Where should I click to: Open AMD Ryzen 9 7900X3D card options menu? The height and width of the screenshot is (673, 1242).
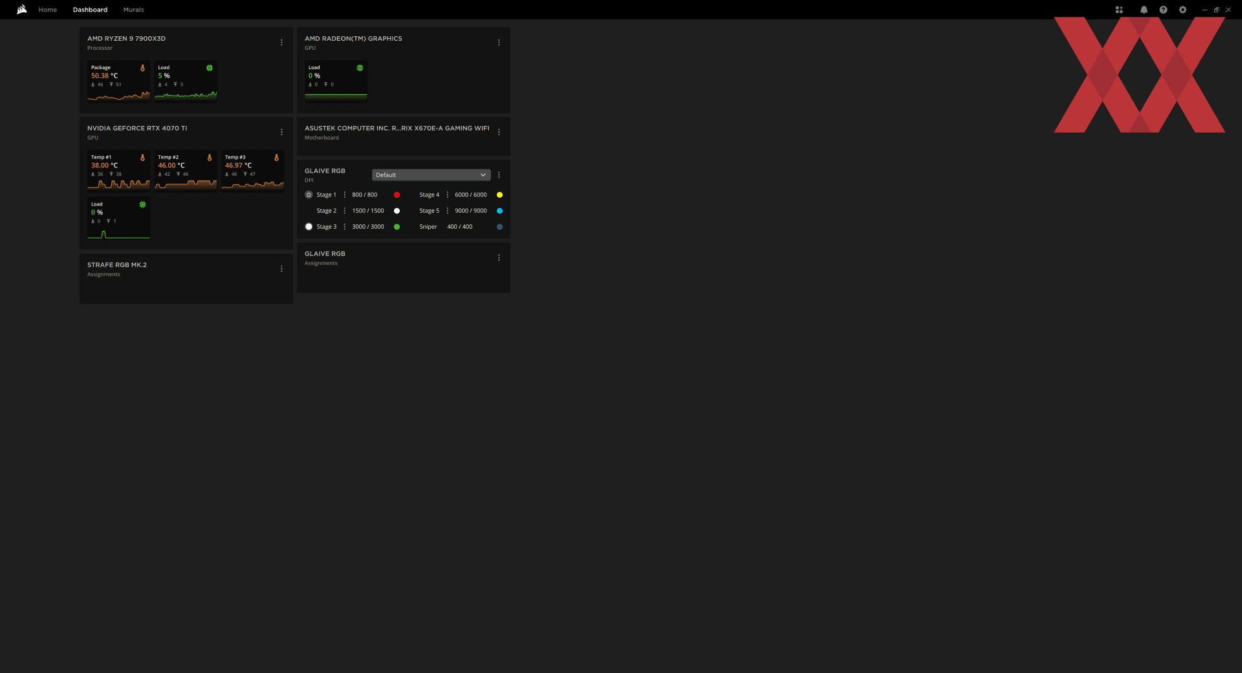coord(281,43)
